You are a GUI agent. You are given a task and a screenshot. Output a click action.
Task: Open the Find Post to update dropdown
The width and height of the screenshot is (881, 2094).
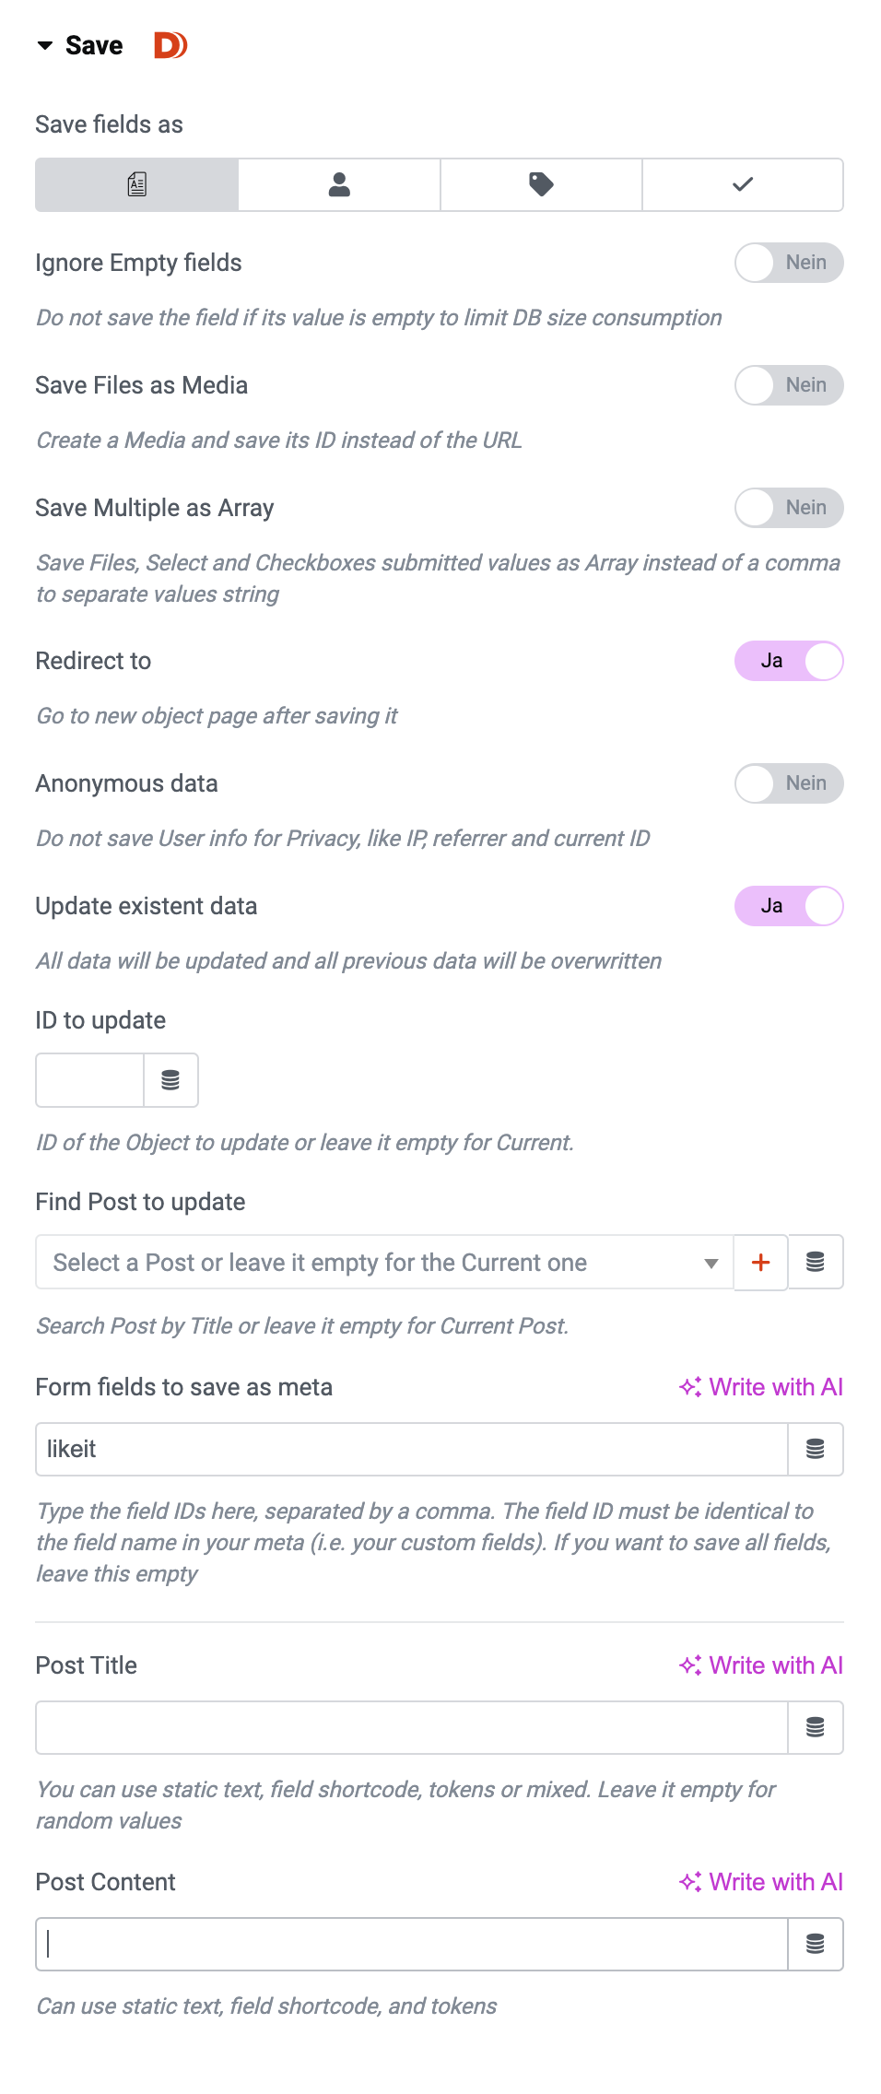pos(383,1263)
